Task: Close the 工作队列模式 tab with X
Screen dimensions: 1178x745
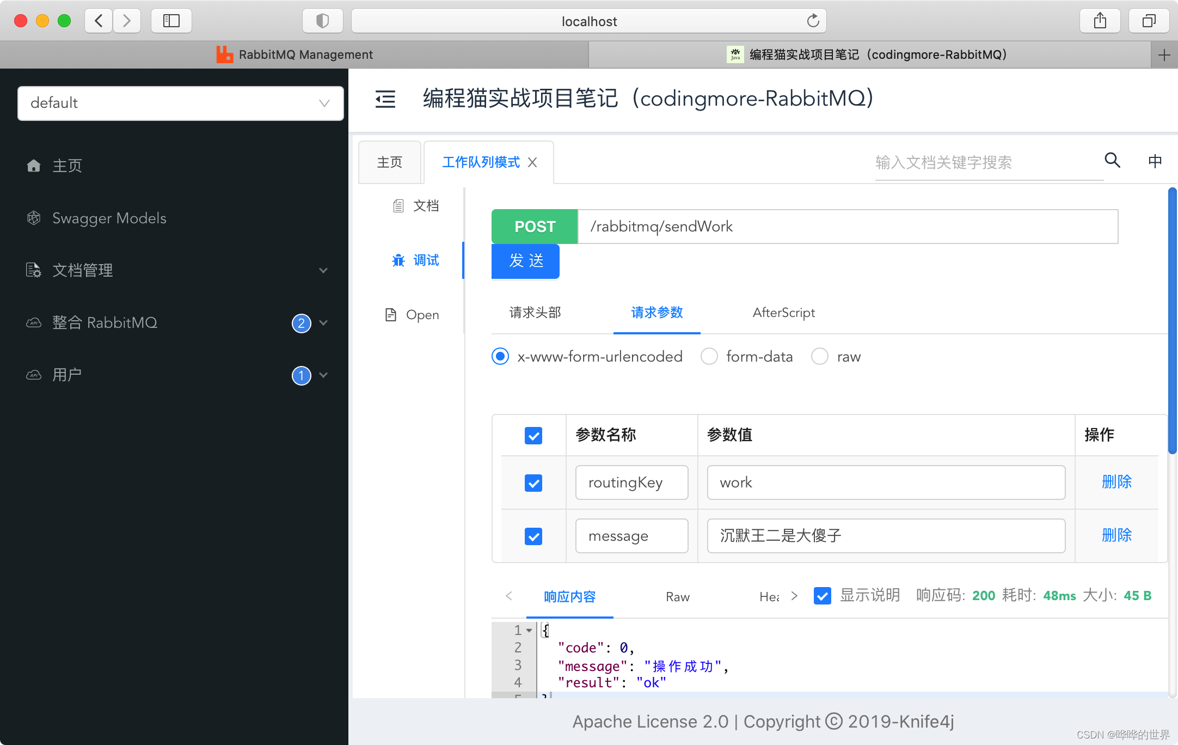Action: (x=532, y=162)
